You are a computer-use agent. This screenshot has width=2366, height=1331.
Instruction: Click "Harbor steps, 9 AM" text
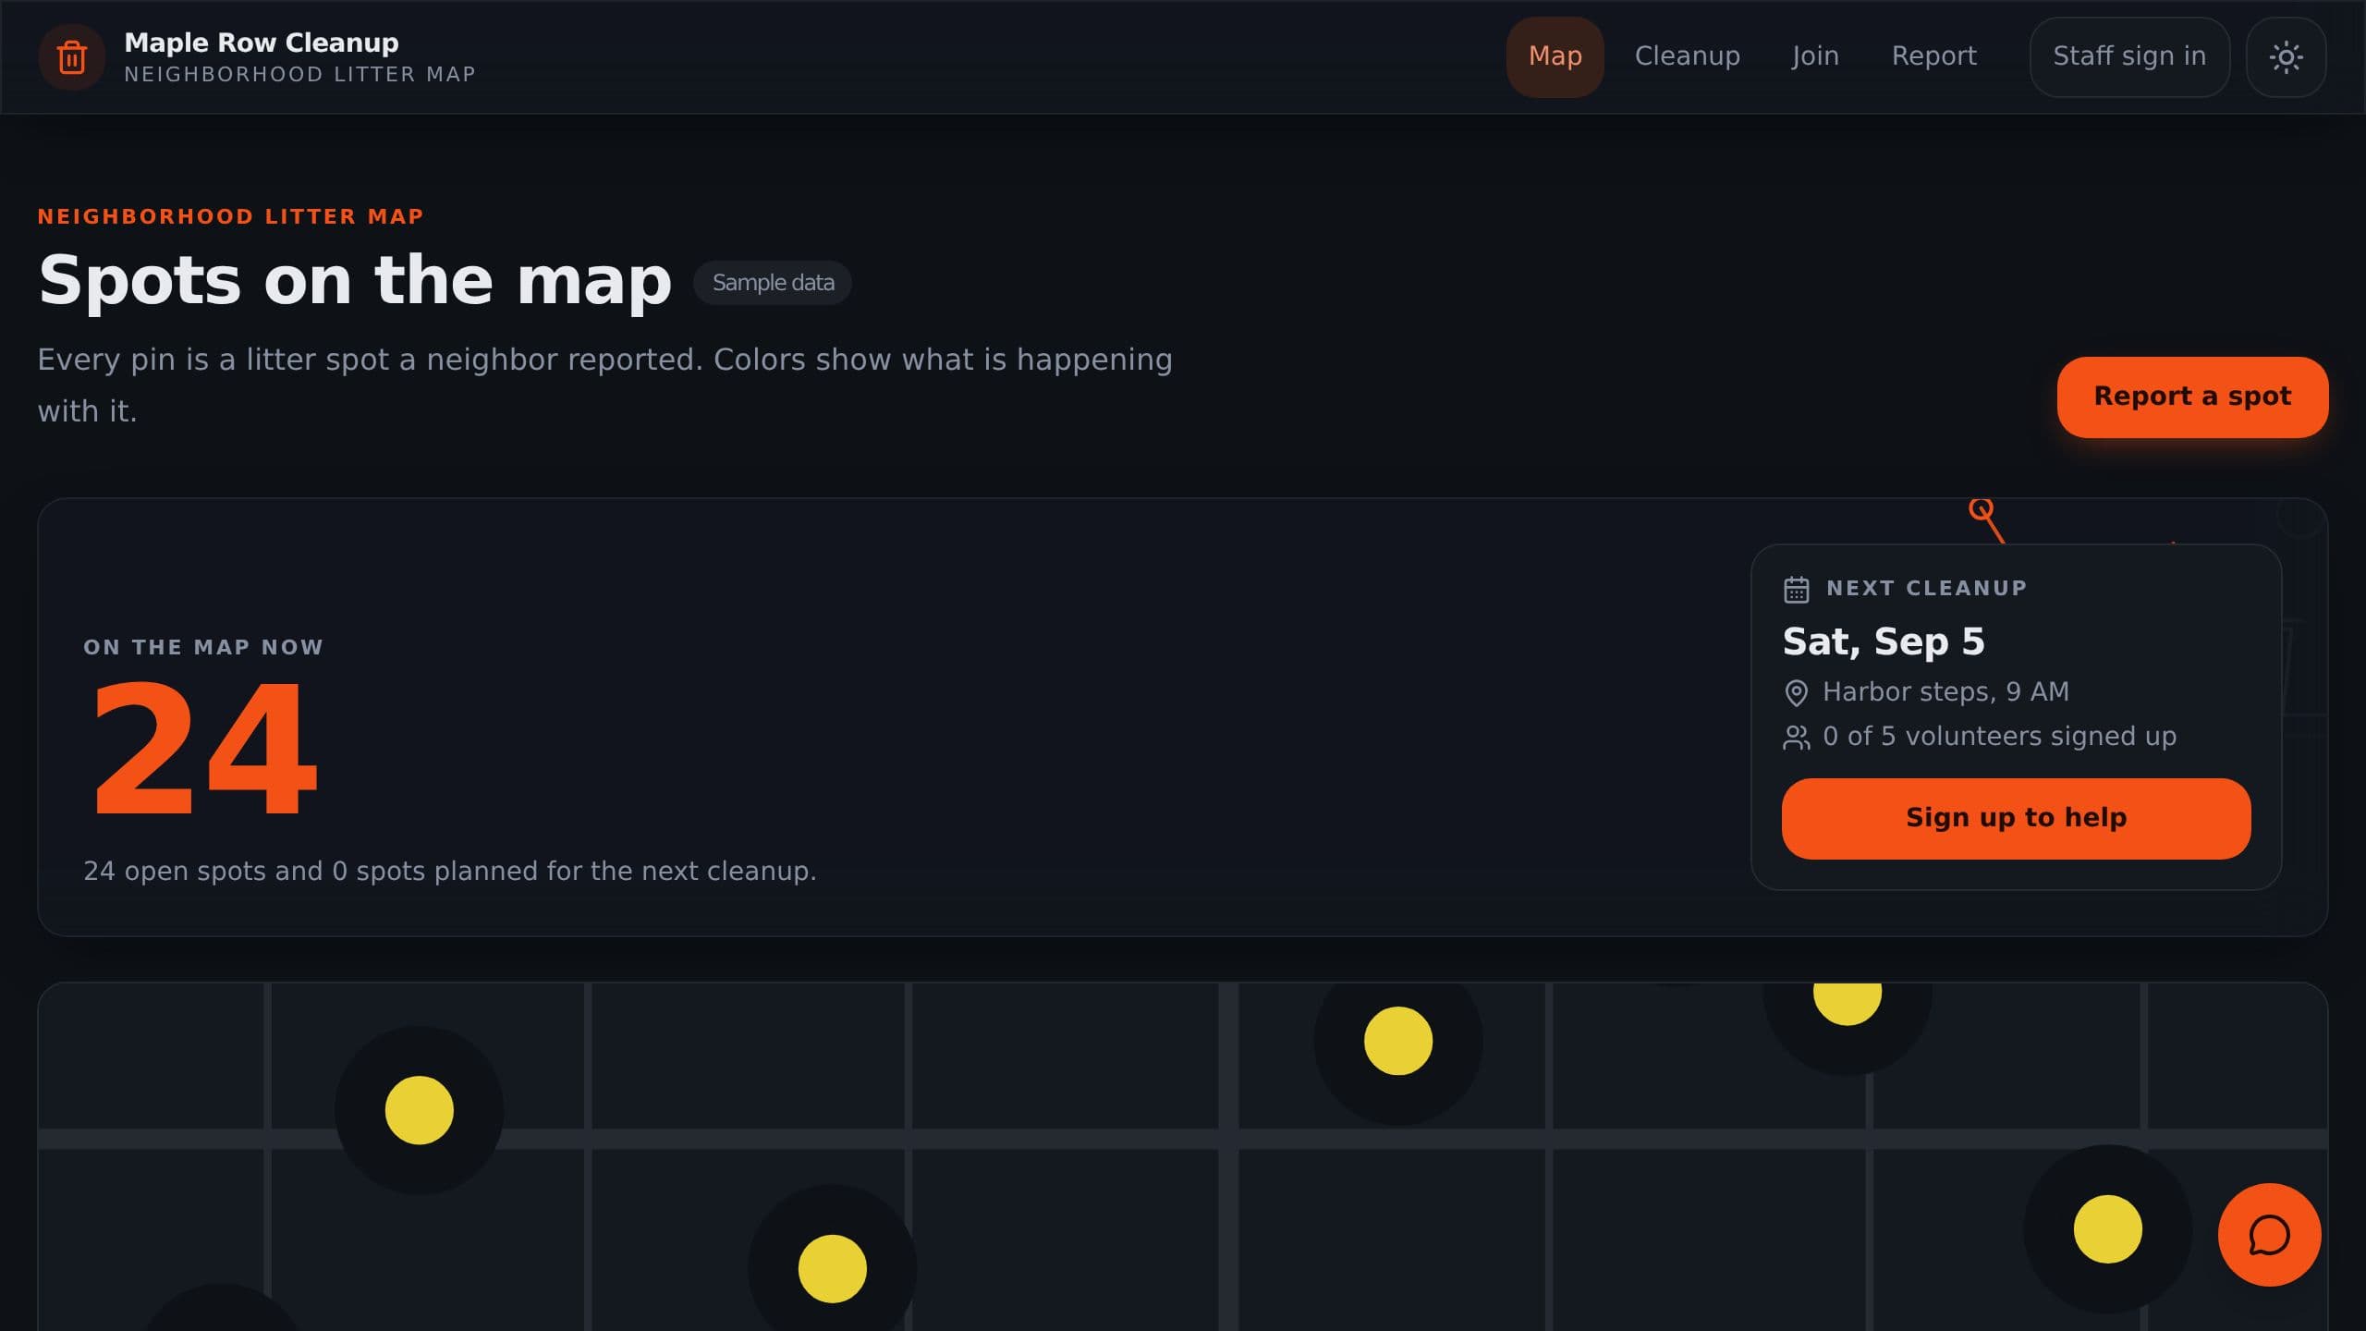(x=1945, y=691)
